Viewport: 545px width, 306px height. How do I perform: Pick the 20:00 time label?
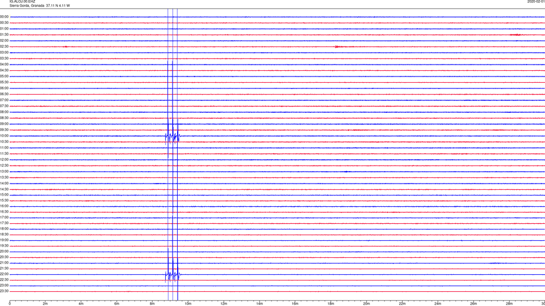pos(4,252)
